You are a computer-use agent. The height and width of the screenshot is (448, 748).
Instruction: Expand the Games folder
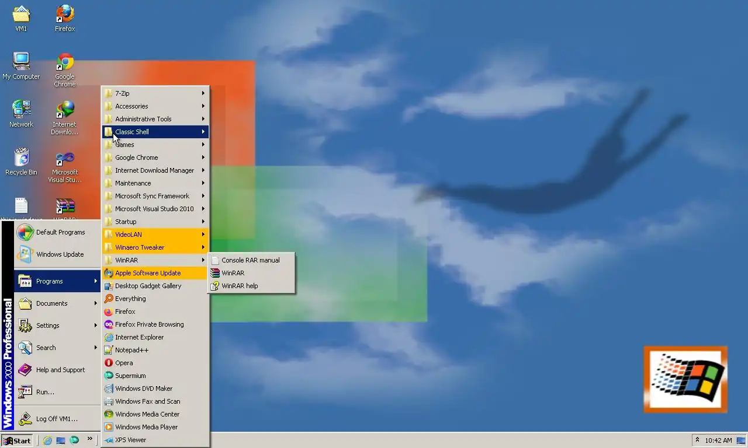[155, 145]
